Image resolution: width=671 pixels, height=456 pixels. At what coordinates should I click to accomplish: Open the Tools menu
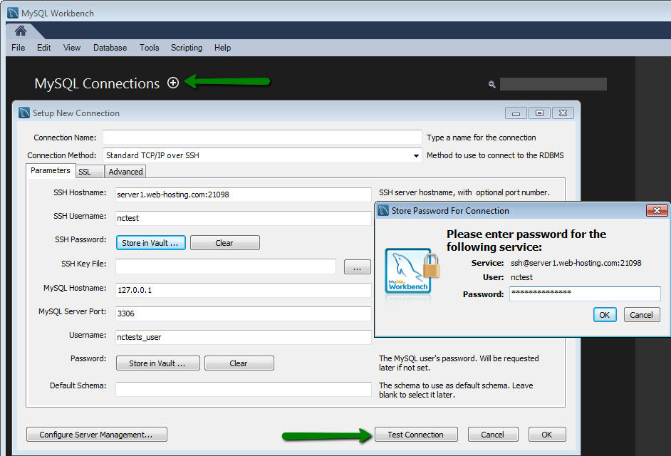tap(149, 48)
